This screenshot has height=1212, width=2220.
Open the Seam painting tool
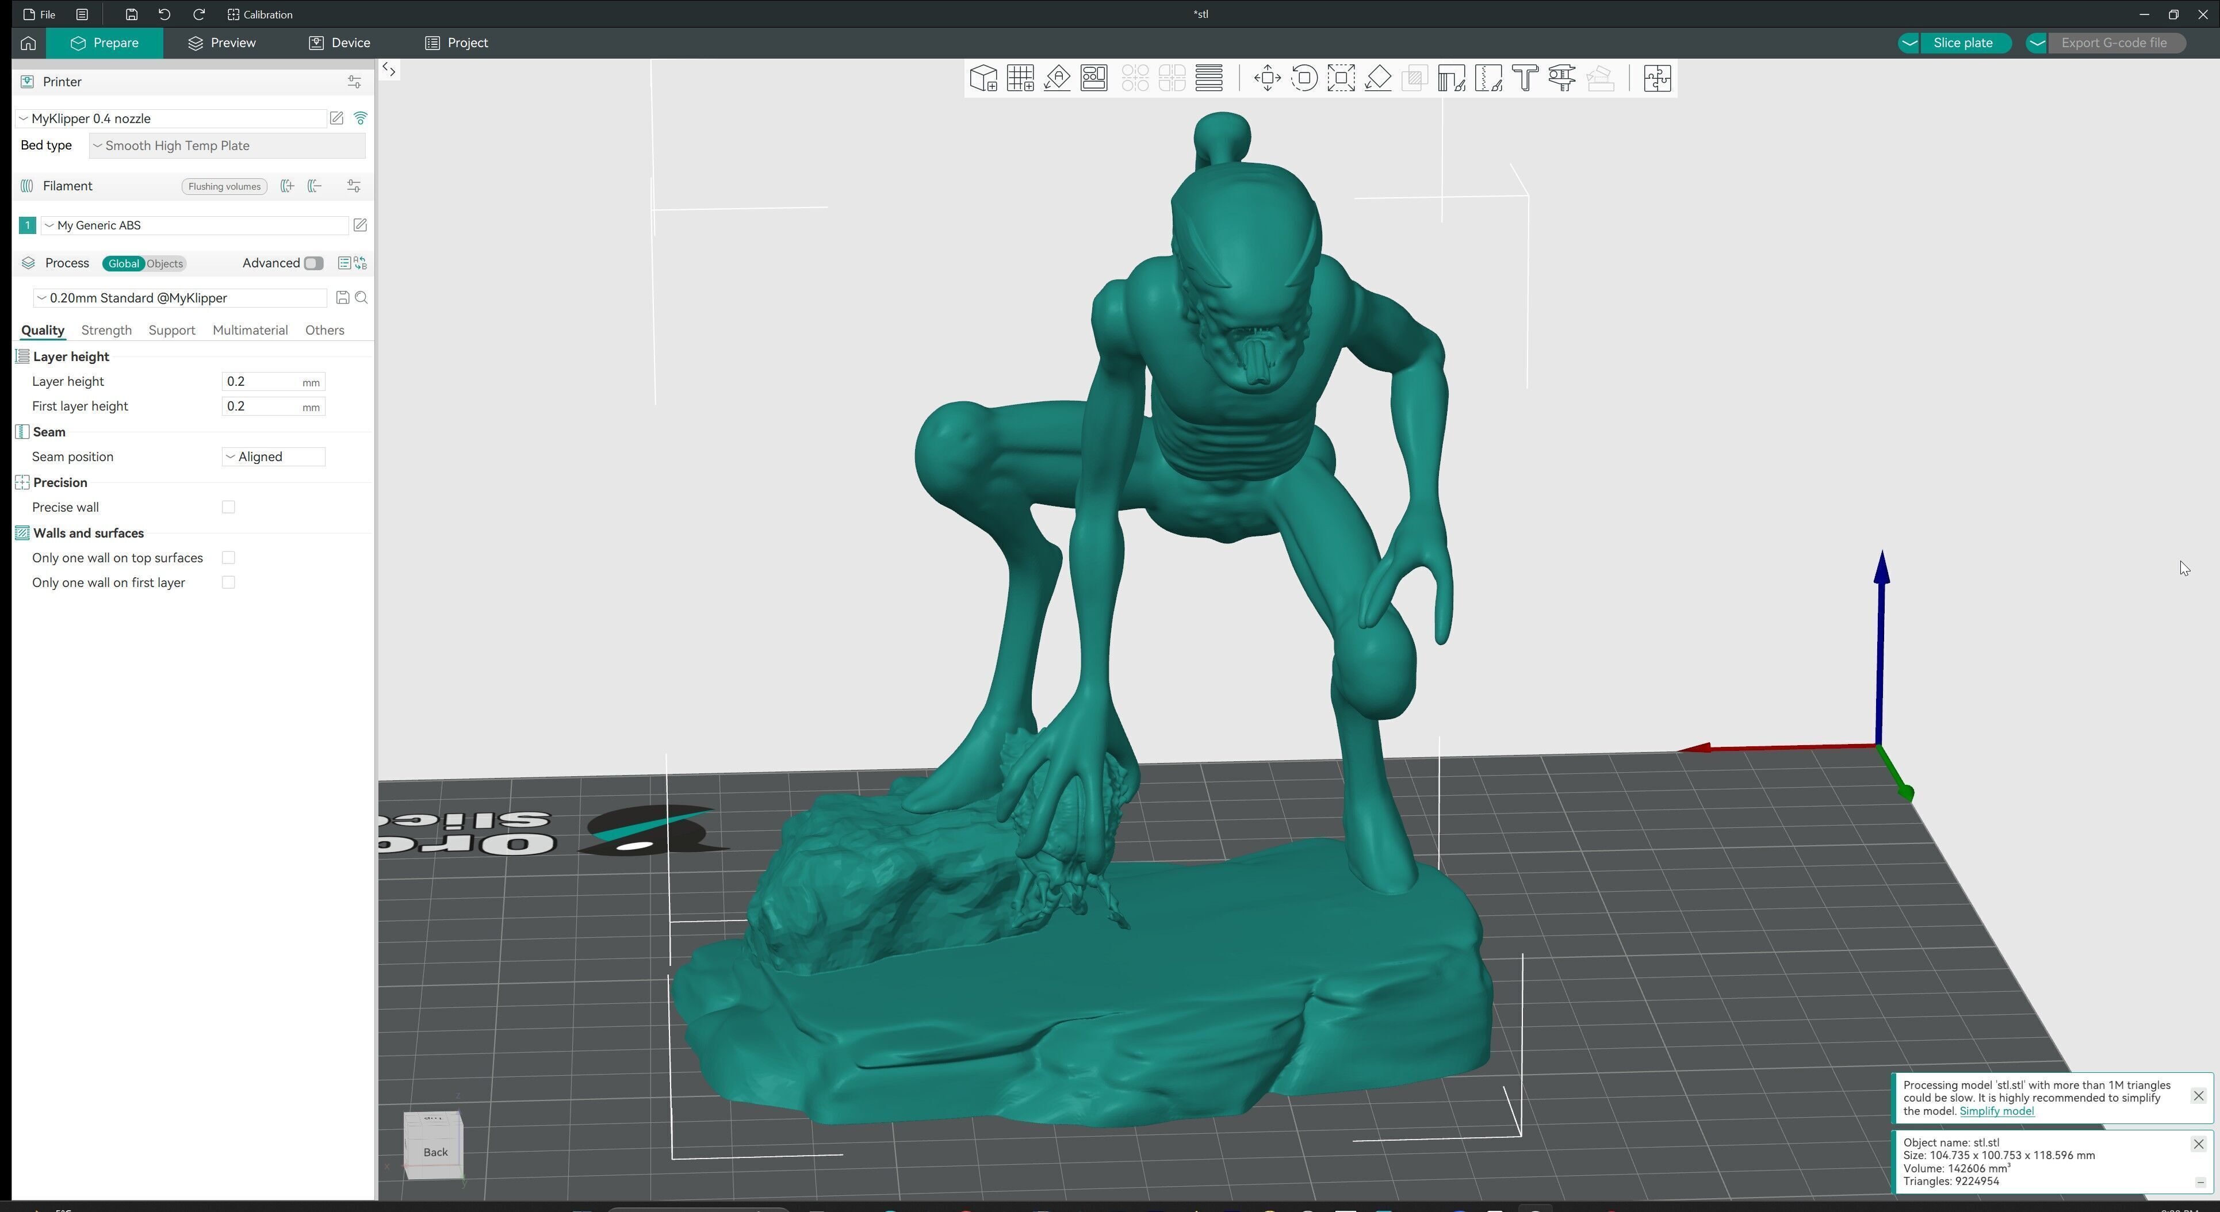(1489, 78)
